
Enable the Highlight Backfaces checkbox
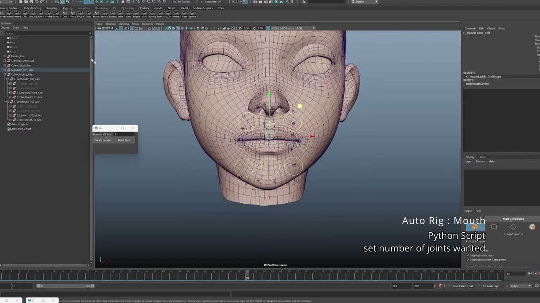tap(468, 255)
